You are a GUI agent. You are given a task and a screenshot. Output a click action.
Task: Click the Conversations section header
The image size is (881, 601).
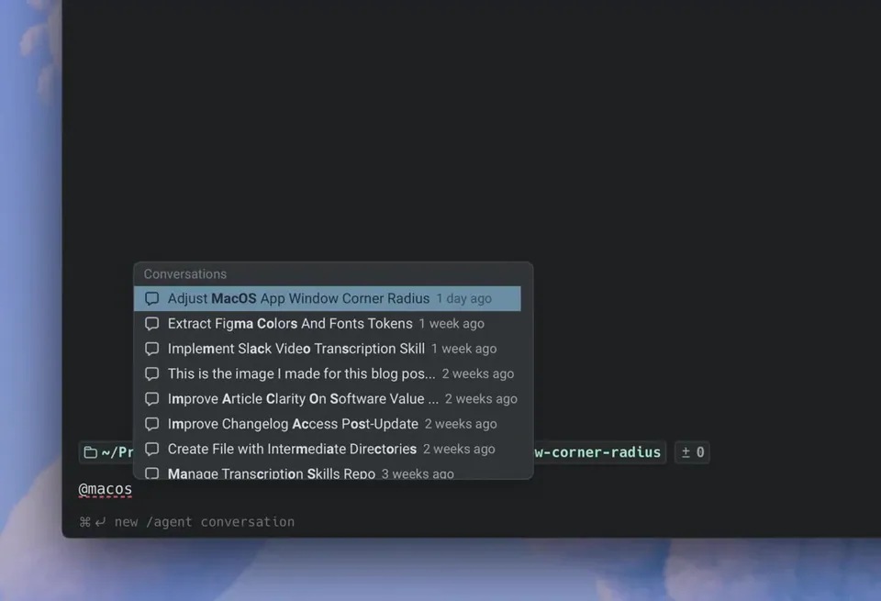(x=185, y=274)
